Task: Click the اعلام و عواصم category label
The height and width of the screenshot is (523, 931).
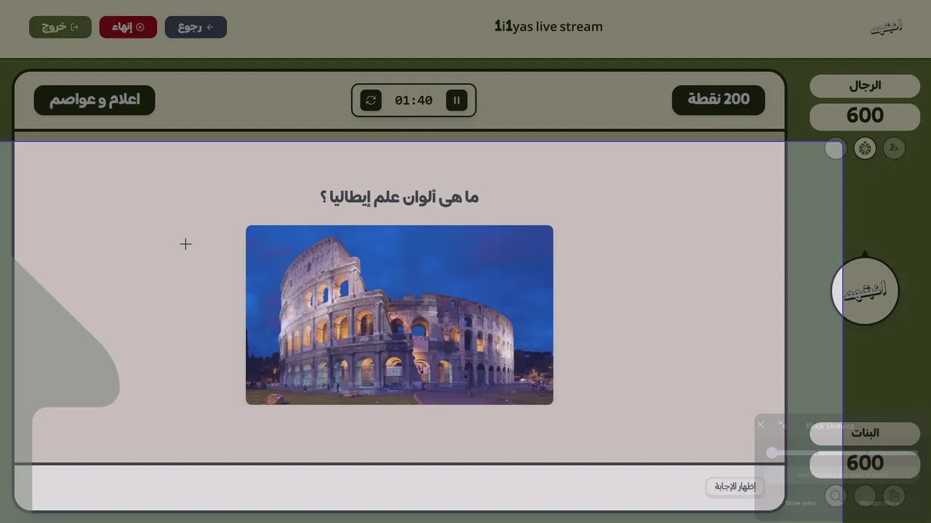Action: [95, 100]
